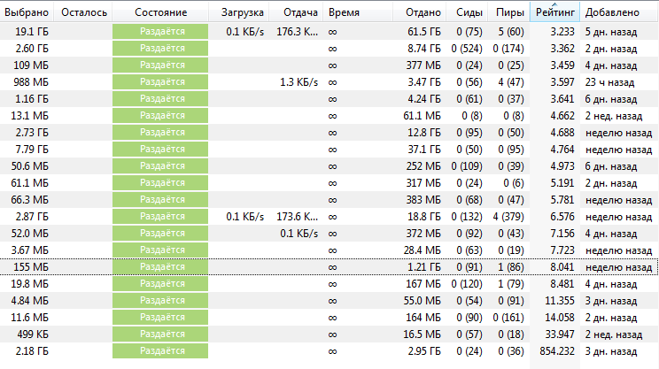Viewport: 659px width, 369px height.
Task: Sort torrents by Отдача column
Action: [300, 12]
